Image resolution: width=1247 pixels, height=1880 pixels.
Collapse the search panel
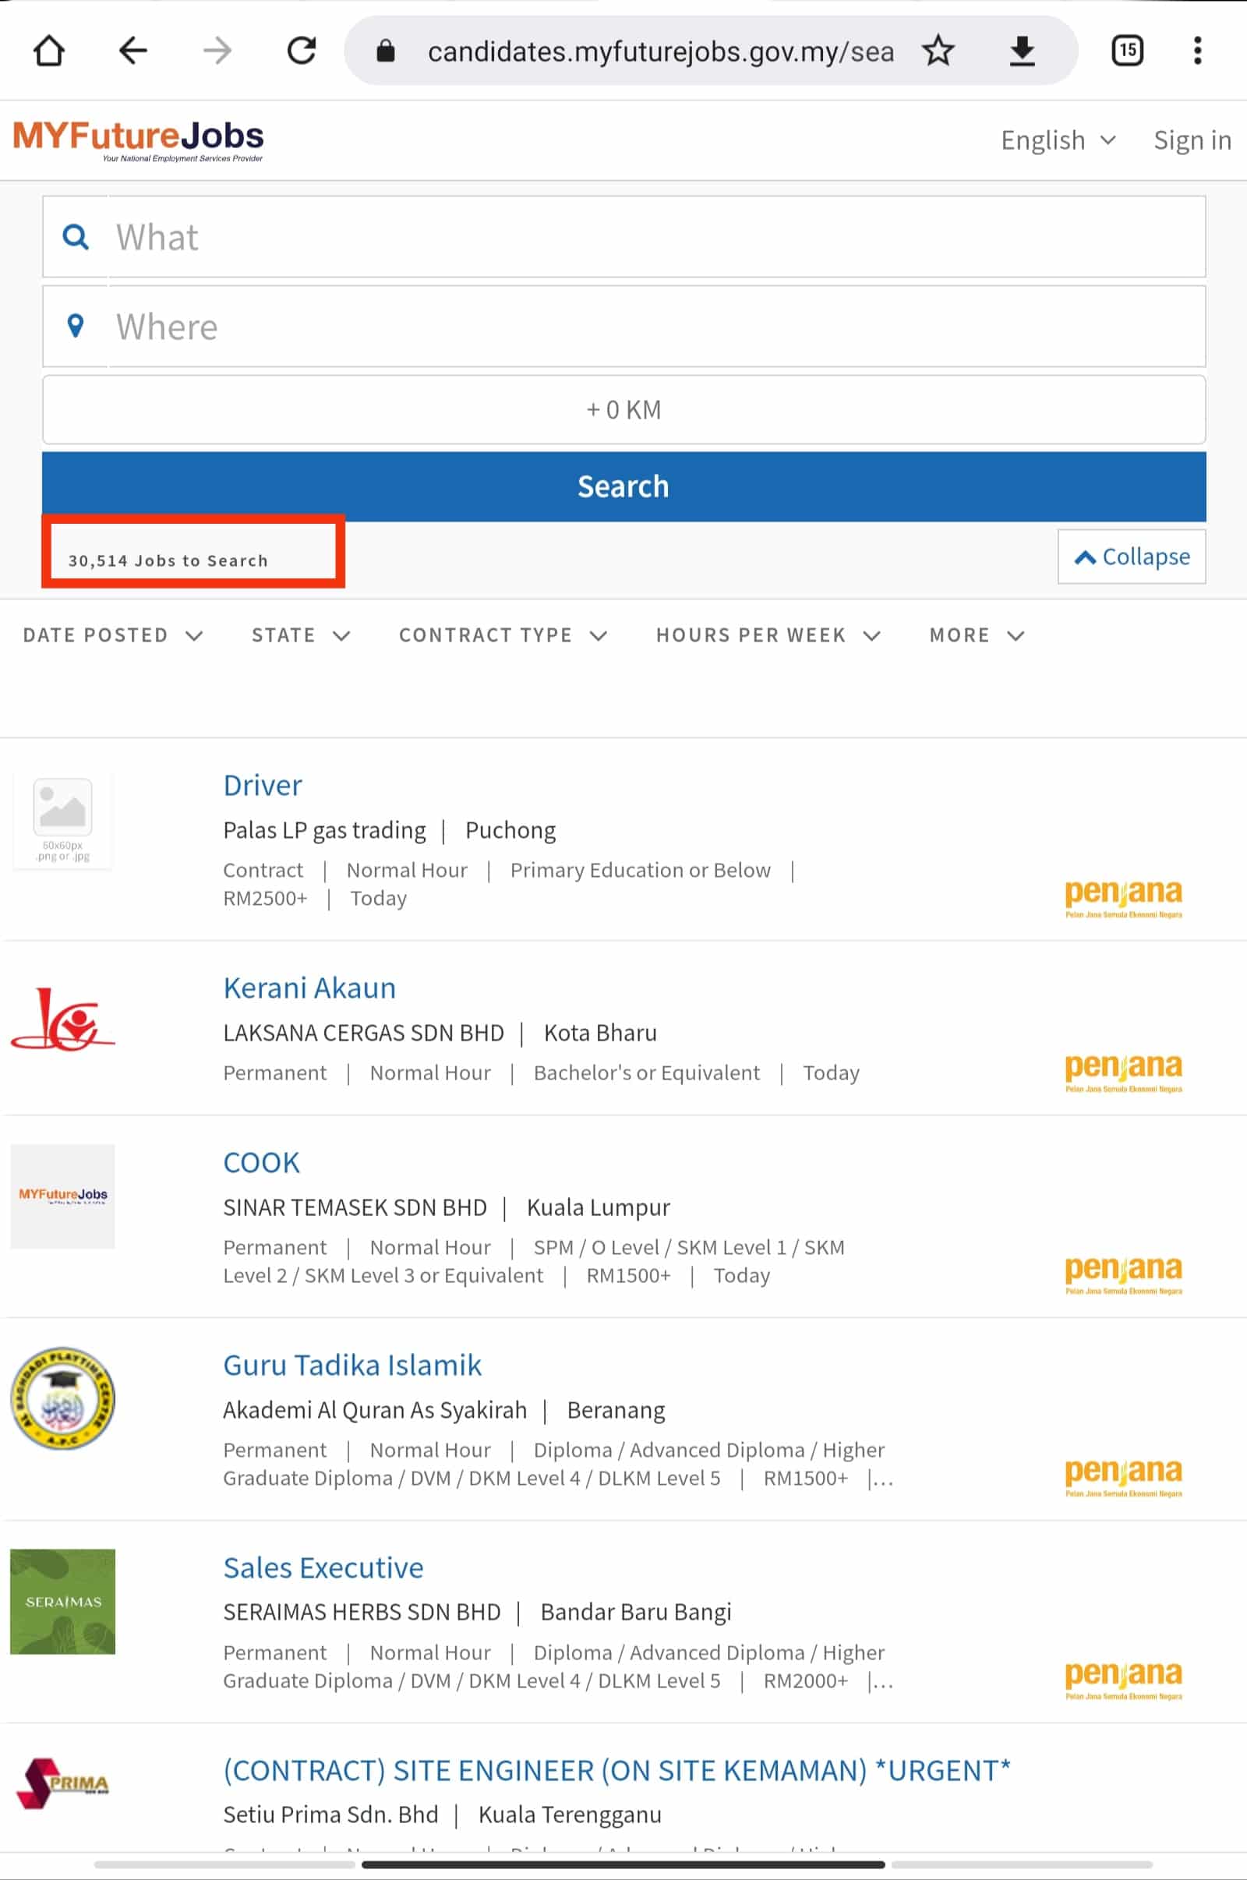[1131, 557]
